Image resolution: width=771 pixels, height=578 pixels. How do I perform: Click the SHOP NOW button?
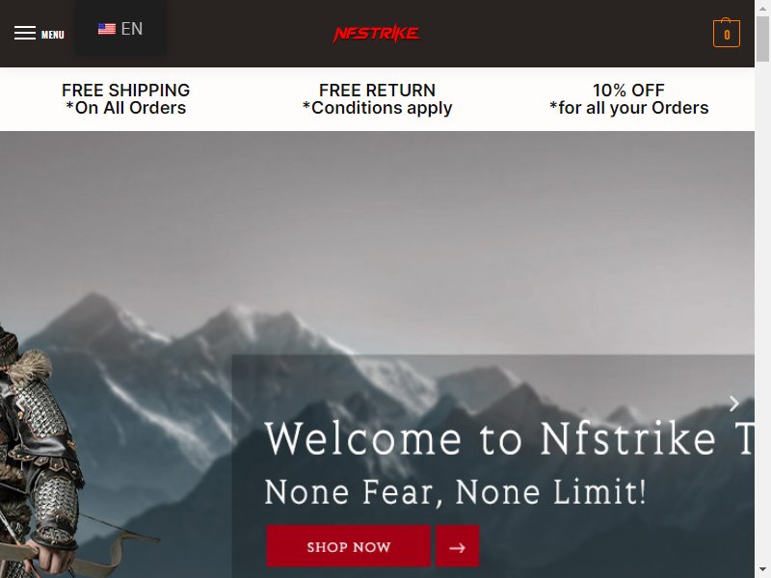click(348, 546)
